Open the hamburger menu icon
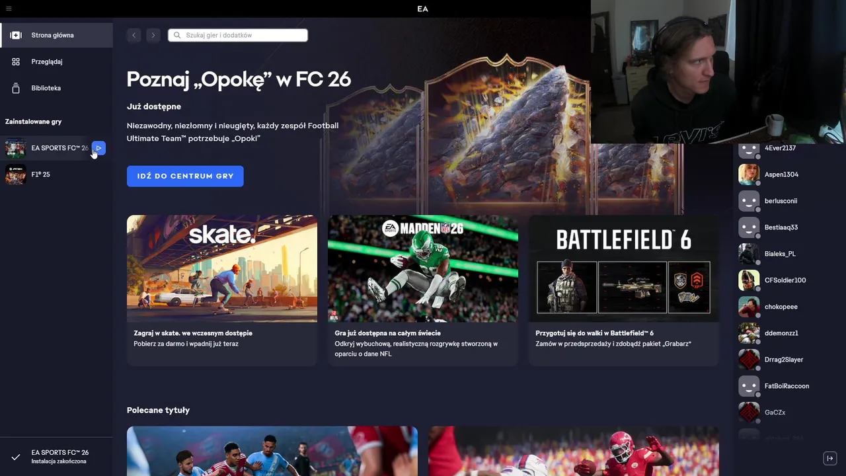The width and height of the screenshot is (846, 476). [x=9, y=9]
